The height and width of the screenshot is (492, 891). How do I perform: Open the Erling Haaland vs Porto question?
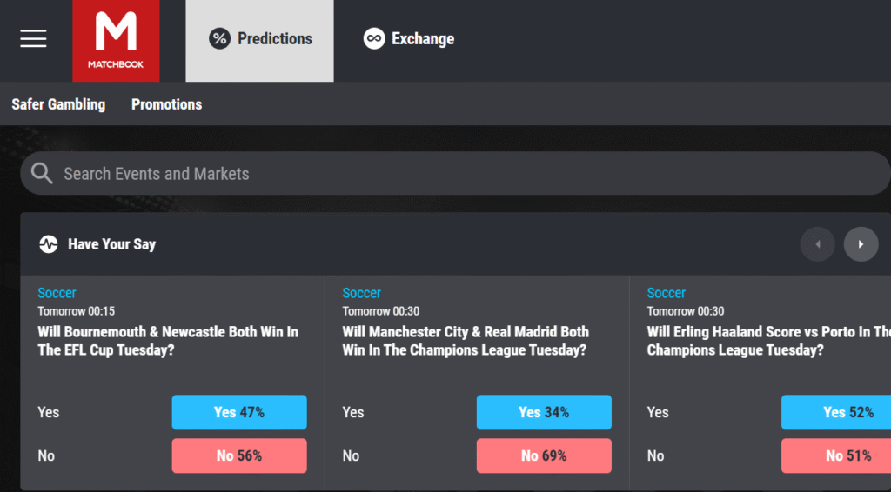click(x=769, y=341)
